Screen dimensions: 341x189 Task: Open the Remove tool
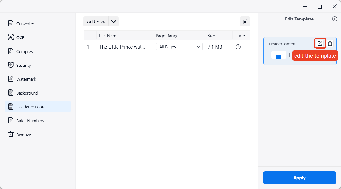[23, 135]
